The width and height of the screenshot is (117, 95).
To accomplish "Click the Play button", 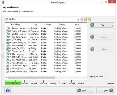I will tap(102, 49).
